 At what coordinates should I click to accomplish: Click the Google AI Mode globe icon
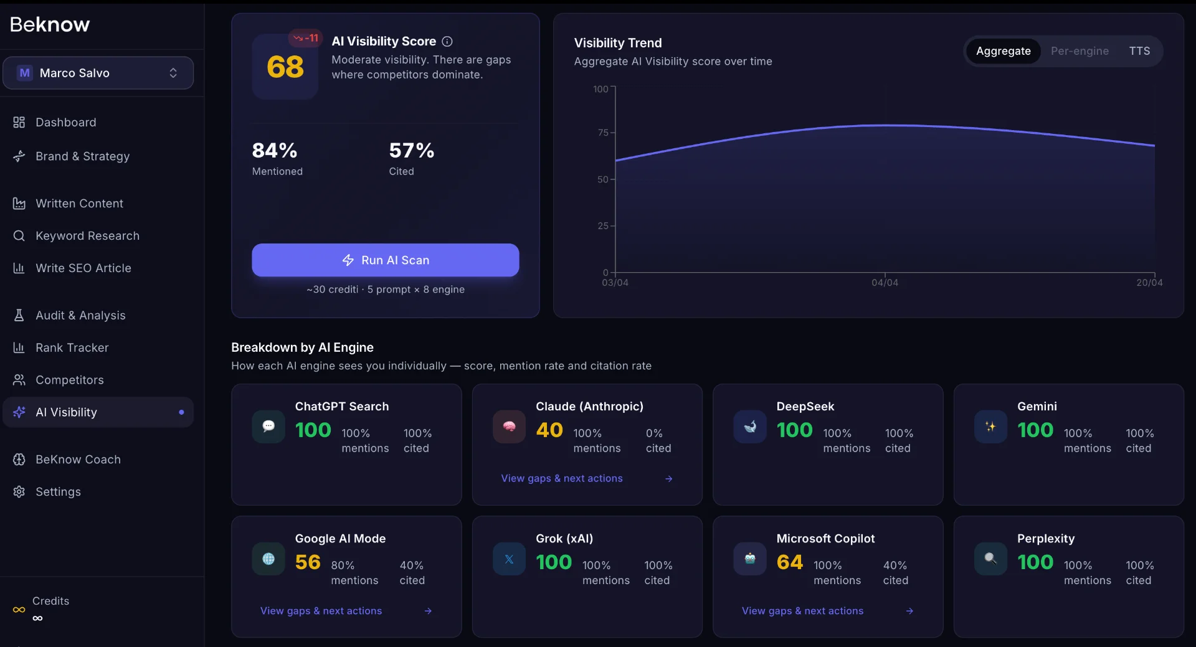click(268, 559)
